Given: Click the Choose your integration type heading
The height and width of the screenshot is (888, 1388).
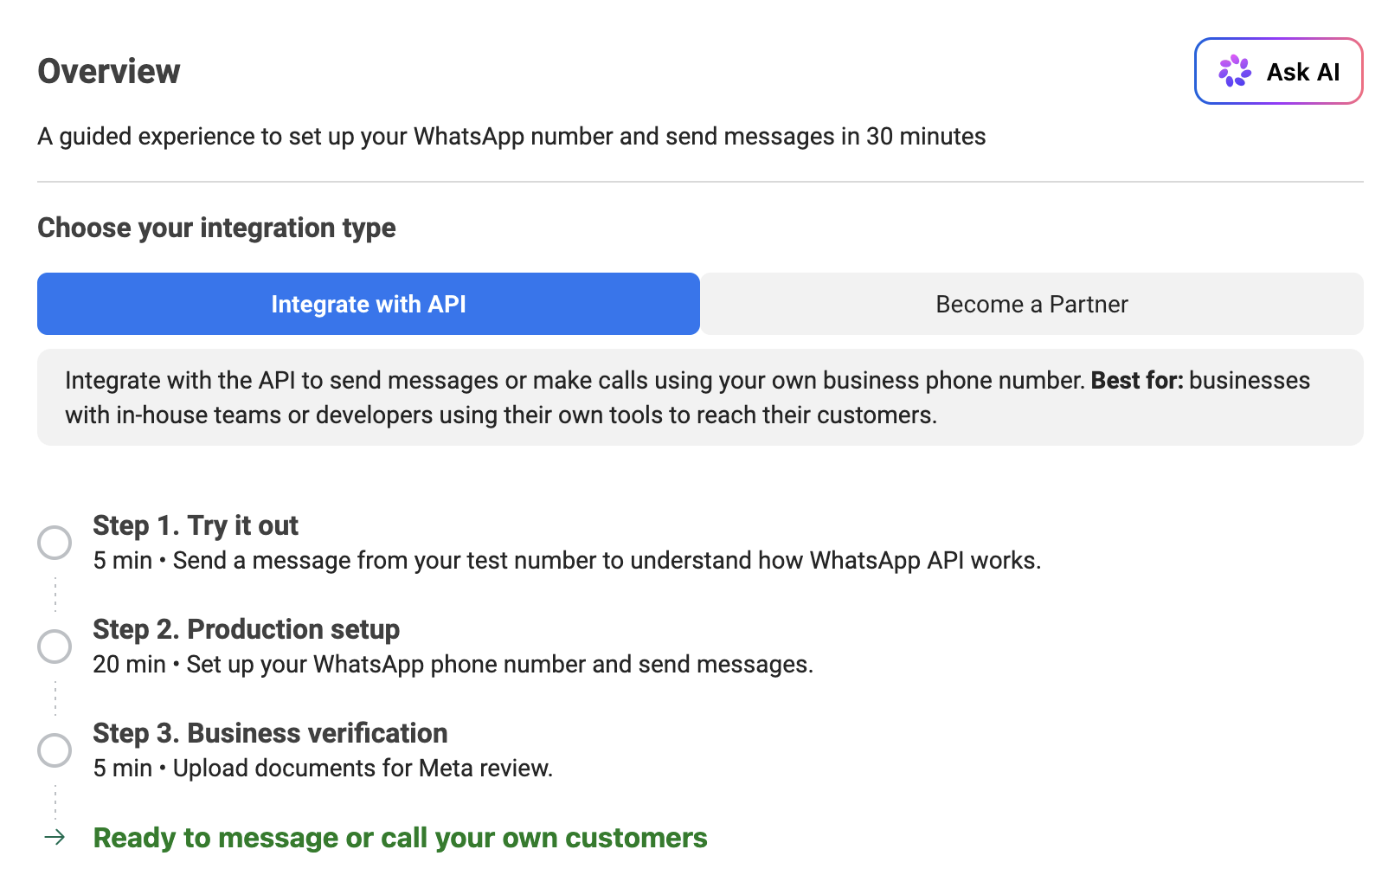Looking at the screenshot, I should (216, 228).
